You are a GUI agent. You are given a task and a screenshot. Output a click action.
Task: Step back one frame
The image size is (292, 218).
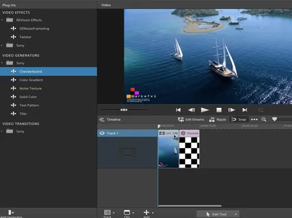point(192,110)
